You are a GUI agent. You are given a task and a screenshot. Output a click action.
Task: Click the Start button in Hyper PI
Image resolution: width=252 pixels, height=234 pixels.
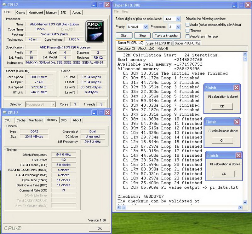coord(124,36)
